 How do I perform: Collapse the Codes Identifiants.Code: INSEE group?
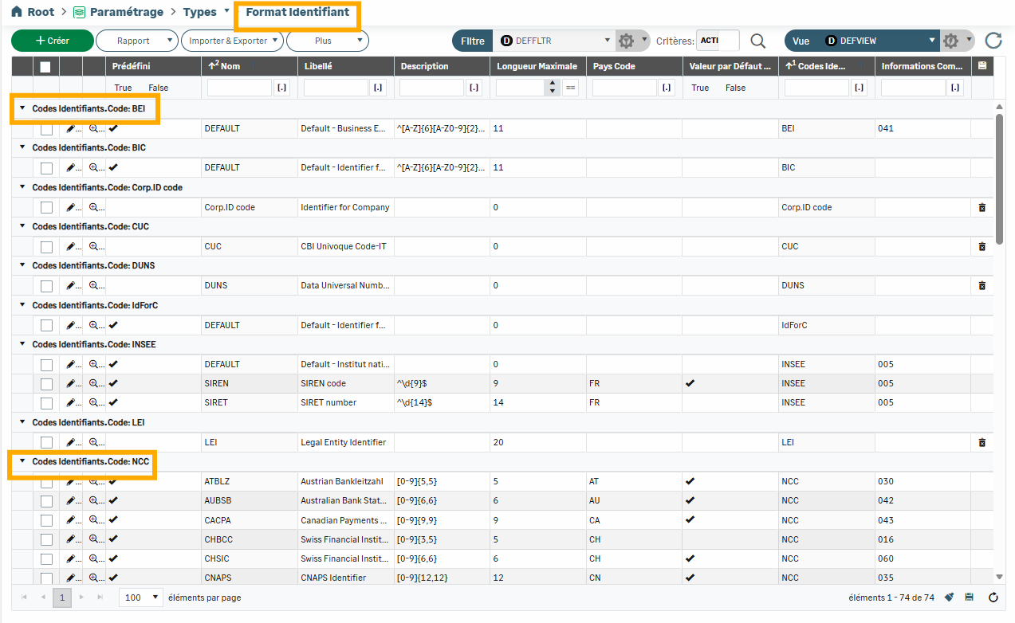22,345
